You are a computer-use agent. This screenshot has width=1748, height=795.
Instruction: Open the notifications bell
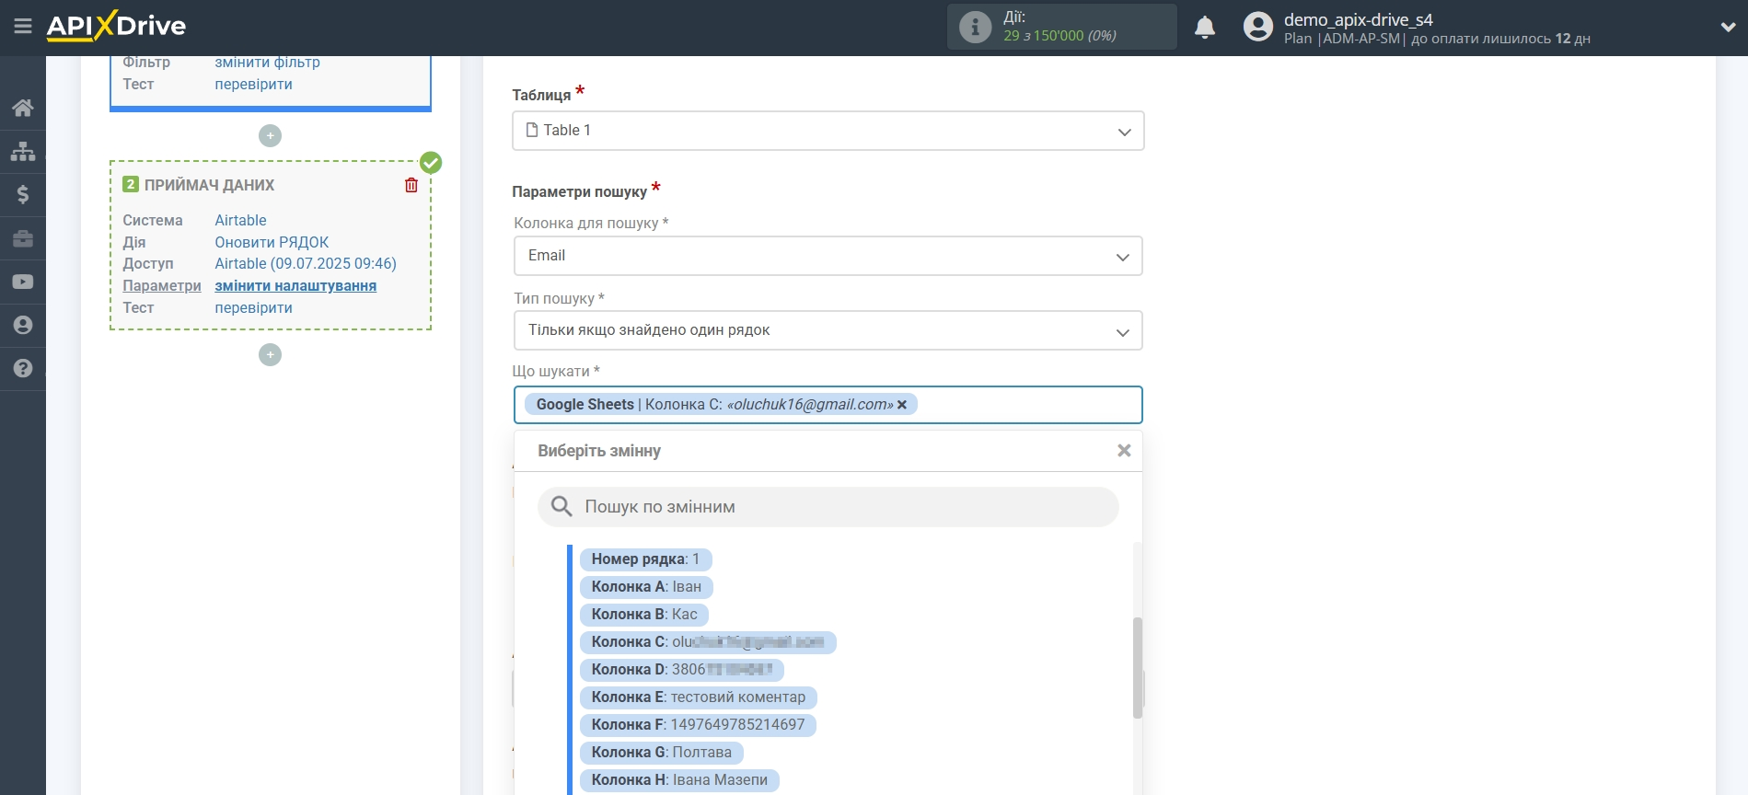(x=1205, y=28)
